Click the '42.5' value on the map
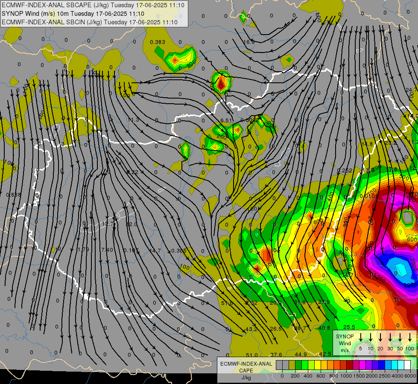Screen dimensions: 418x384 click(x=325, y=354)
